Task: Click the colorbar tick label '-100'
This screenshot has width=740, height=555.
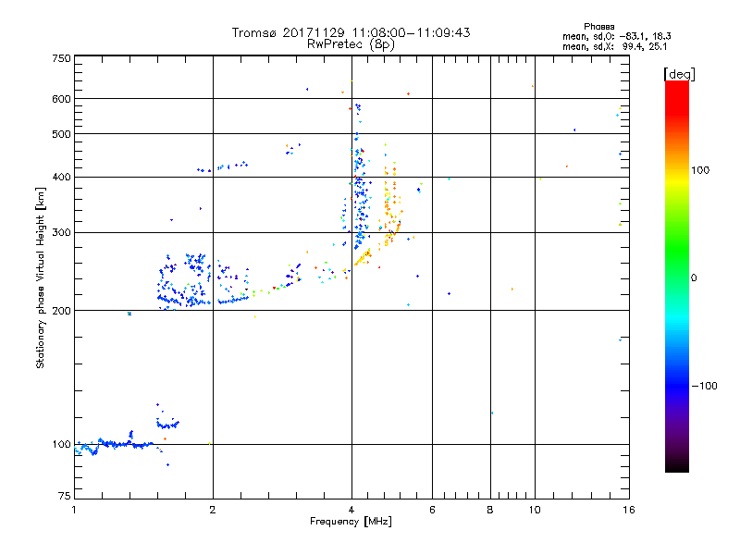Action: click(704, 386)
